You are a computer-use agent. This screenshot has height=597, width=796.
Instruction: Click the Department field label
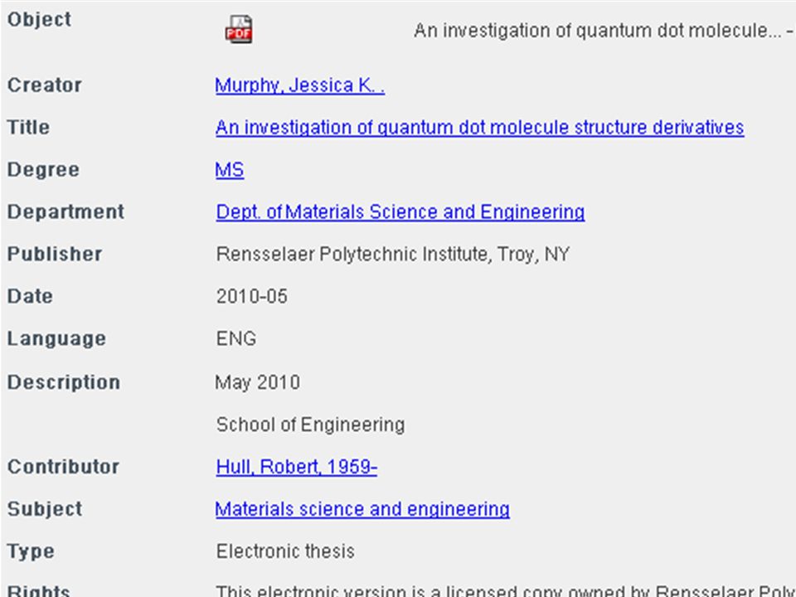pyautogui.click(x=66, y=211)
